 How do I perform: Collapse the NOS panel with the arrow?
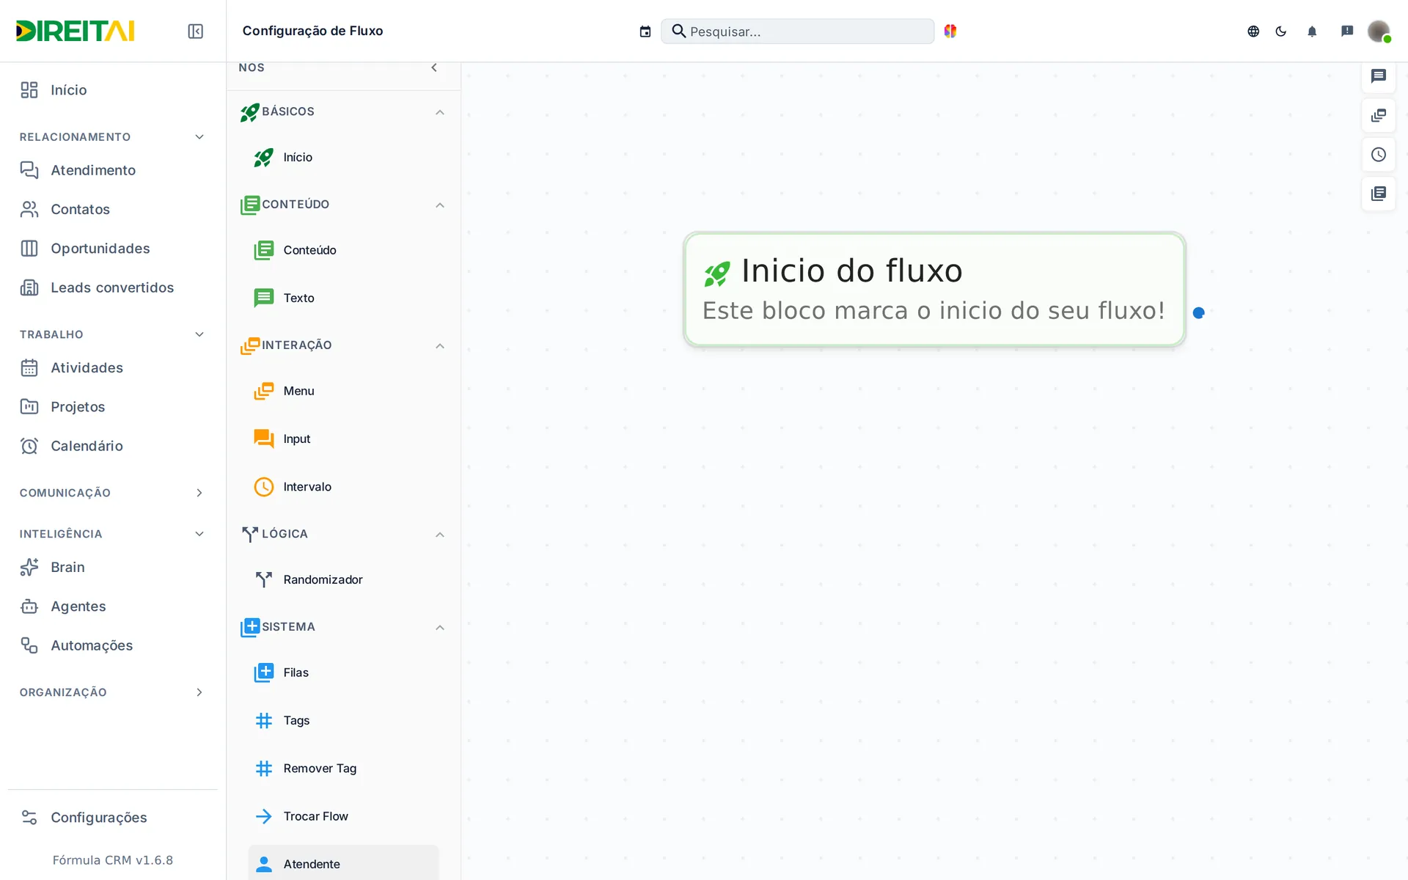click(x=434, y=67)
